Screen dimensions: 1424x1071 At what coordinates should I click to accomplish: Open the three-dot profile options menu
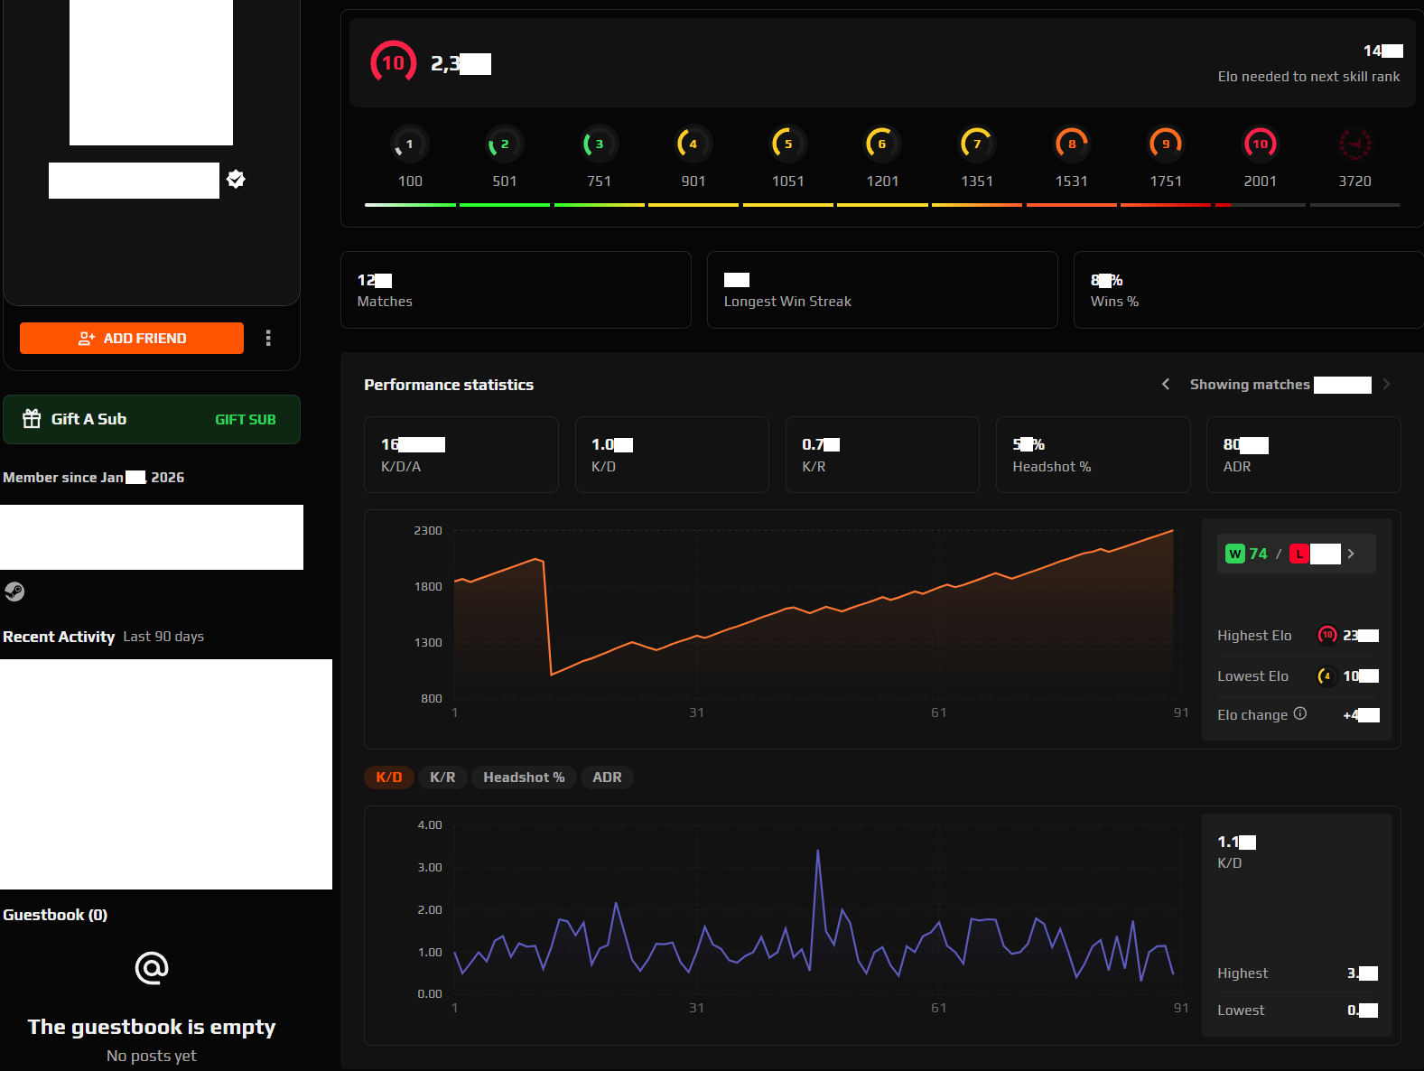[268, 338]
